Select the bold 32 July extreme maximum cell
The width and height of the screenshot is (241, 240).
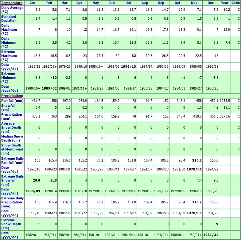[x=134, y=56]
